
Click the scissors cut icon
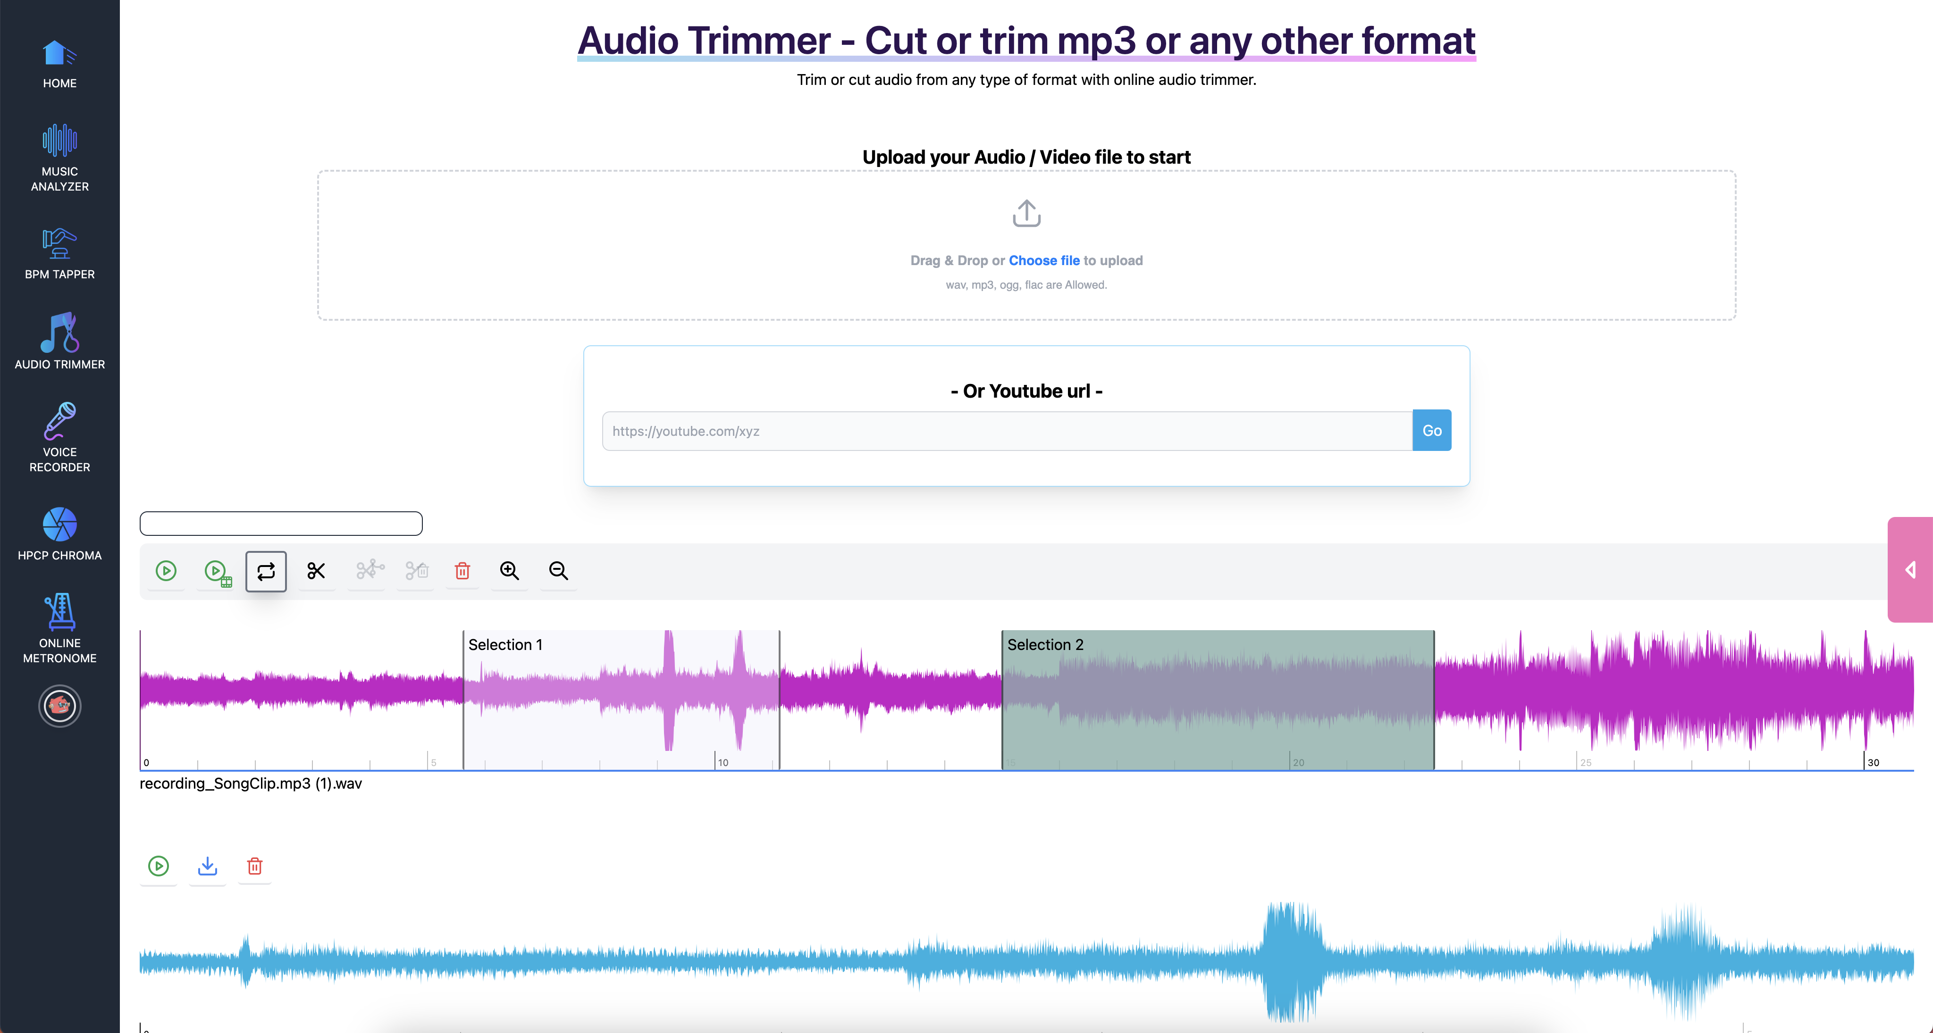coord(316,571)
